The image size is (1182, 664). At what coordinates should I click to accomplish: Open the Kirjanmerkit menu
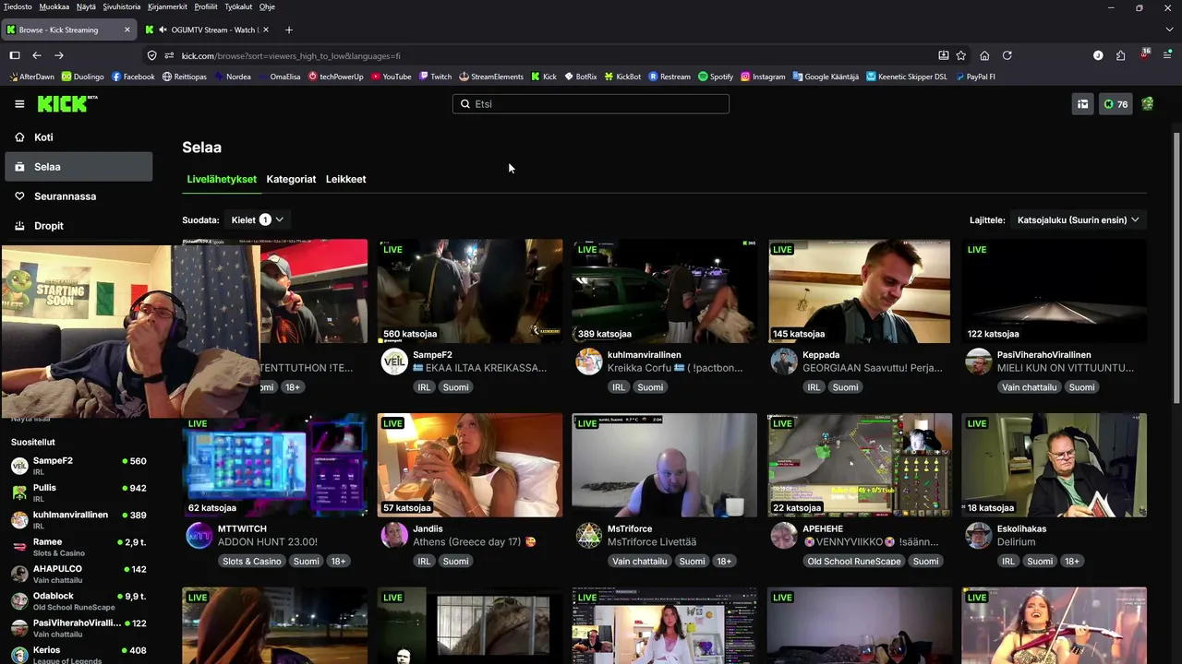coord(167,6)
